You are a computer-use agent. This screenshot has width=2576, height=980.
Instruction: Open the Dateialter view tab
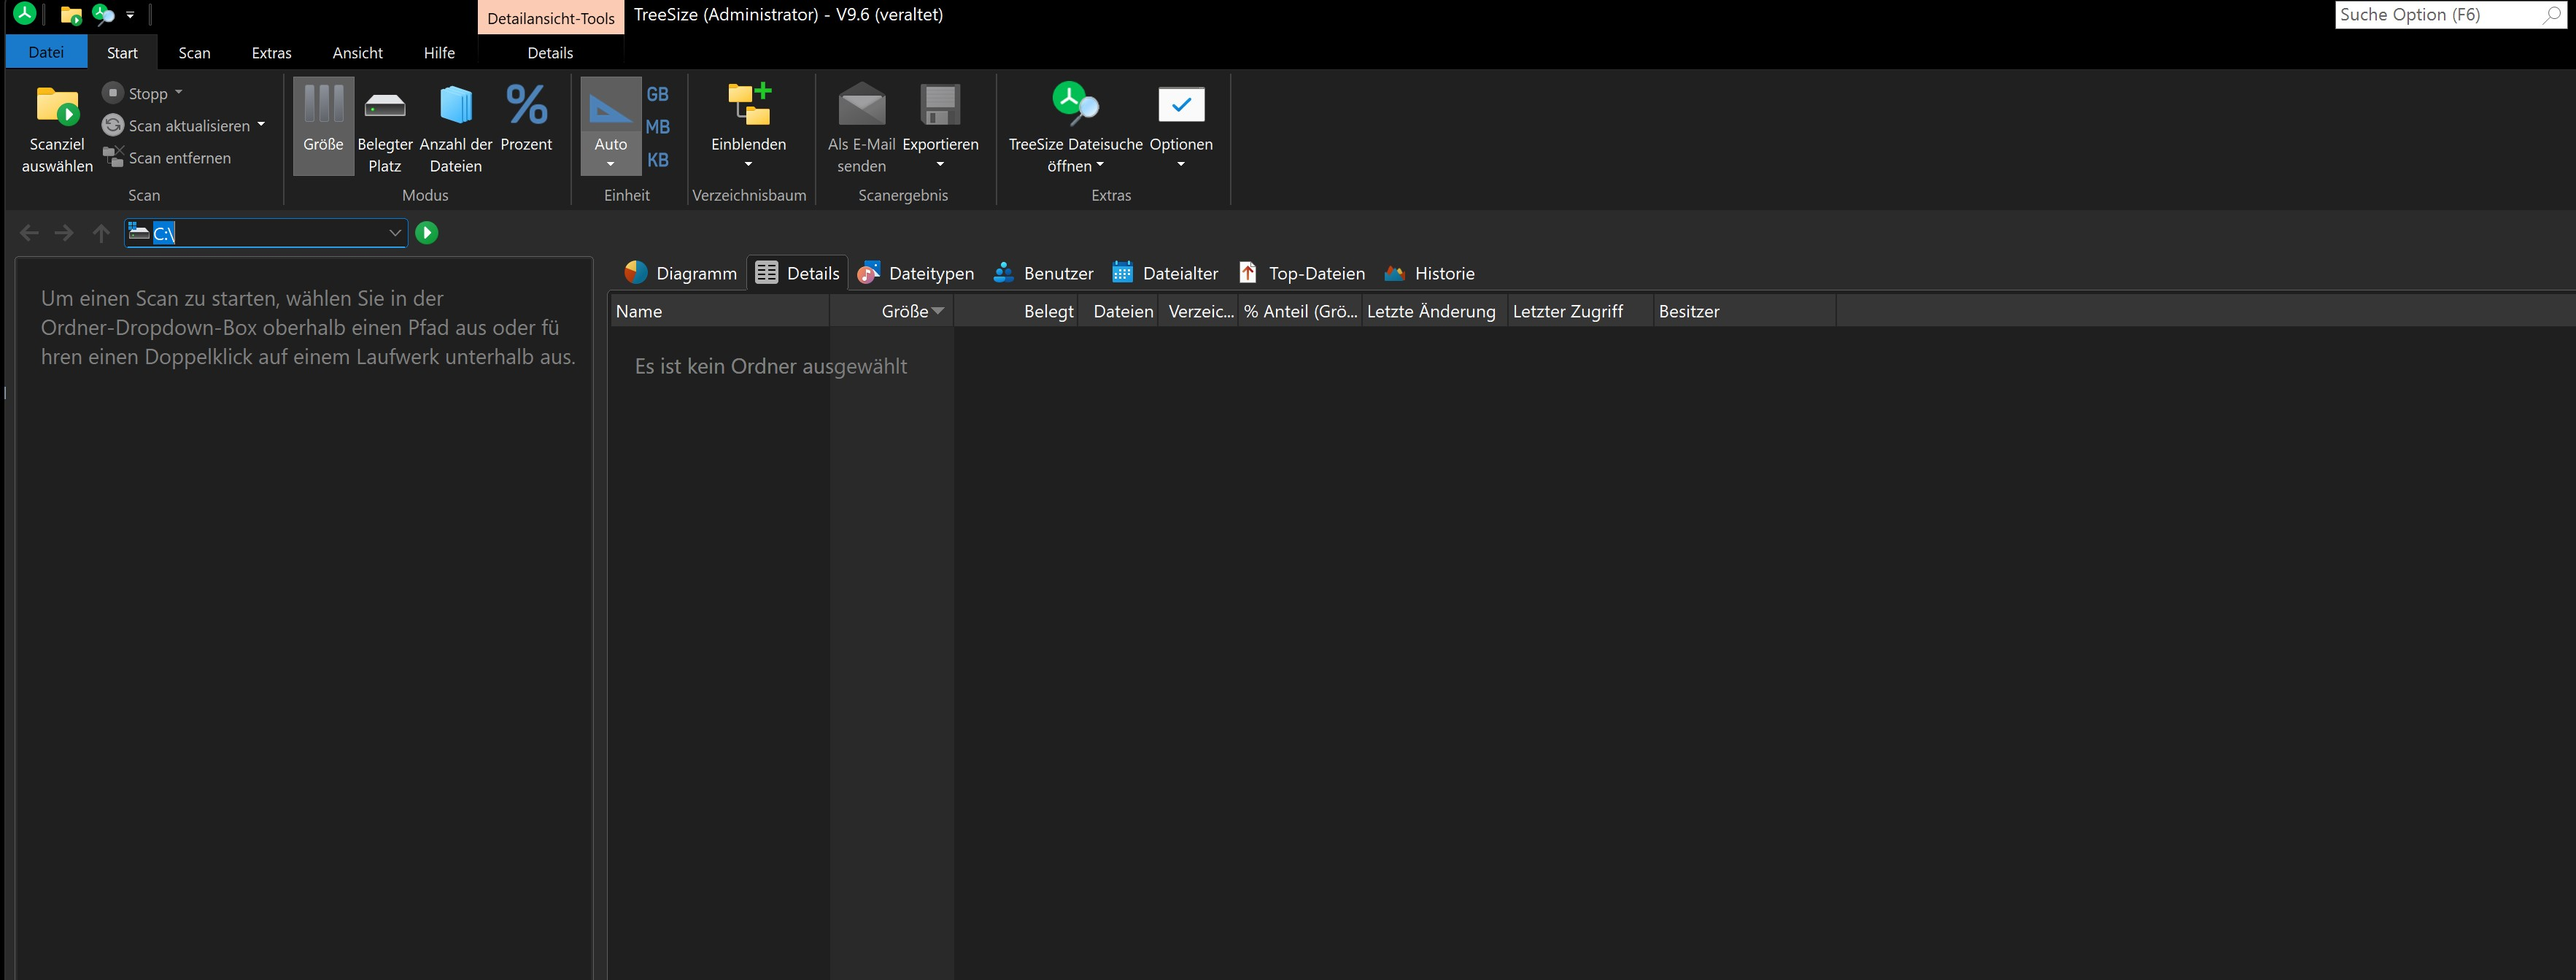pyautogui.click(x=1165, y=273)
